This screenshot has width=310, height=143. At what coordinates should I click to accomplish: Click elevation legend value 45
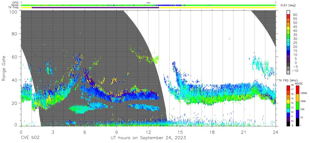tap(295, 27)
